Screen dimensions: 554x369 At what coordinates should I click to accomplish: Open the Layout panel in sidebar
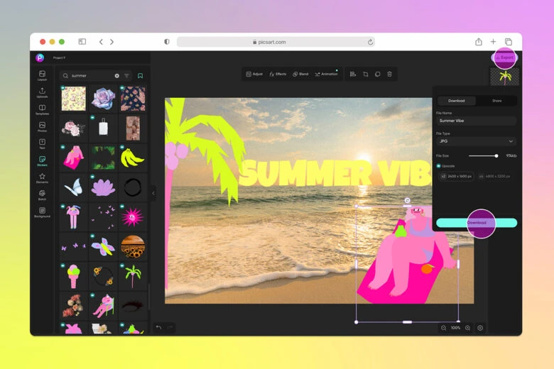click(x=43, y=75)
